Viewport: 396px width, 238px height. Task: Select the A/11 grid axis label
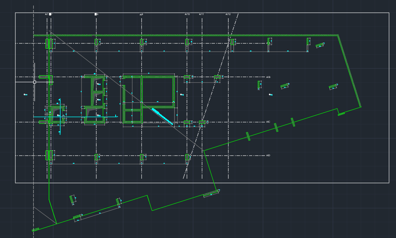click(201, 14)
